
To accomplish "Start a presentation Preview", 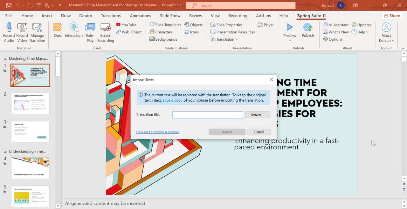I will [x=289, y=31].
